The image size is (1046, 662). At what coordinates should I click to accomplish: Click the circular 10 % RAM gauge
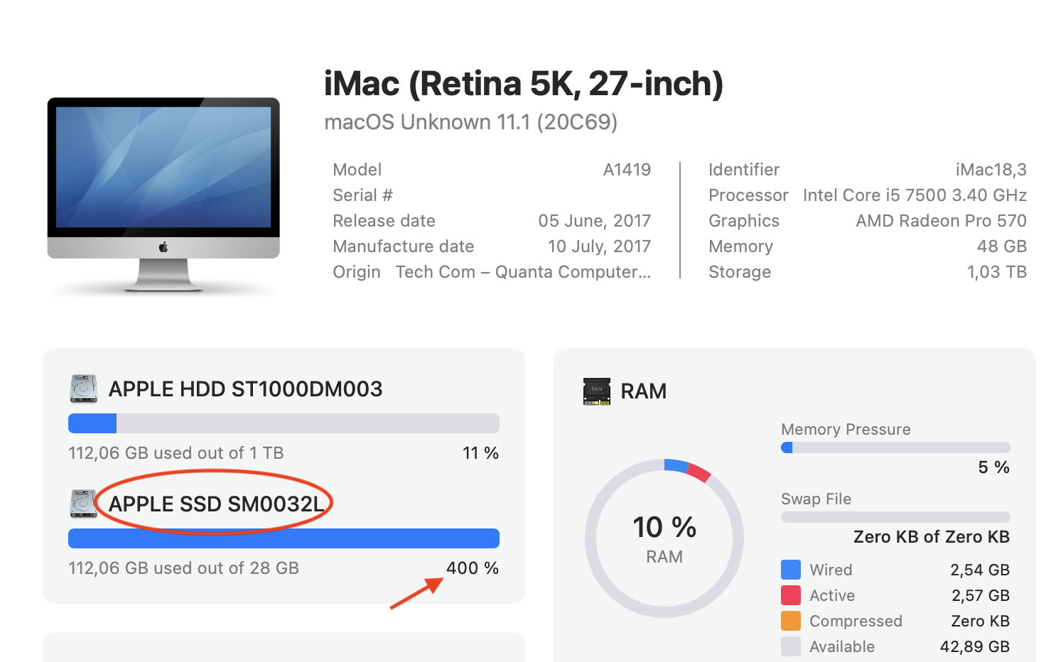[664, 538]
